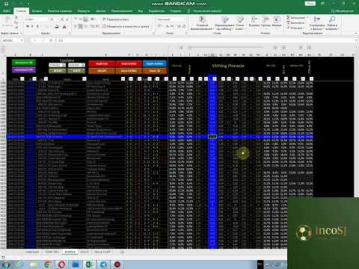Image resolution: width=359 pixels, height=269 pixels.
Task: Open Find and Select magnifier menu
Action: click(x=332, y=23)
